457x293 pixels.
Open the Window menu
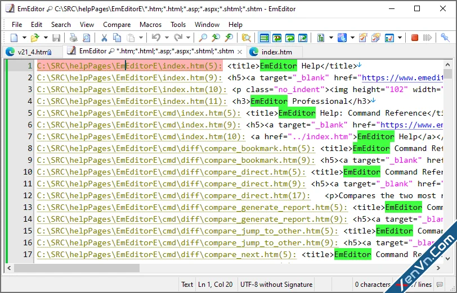[x=207, y=25]
